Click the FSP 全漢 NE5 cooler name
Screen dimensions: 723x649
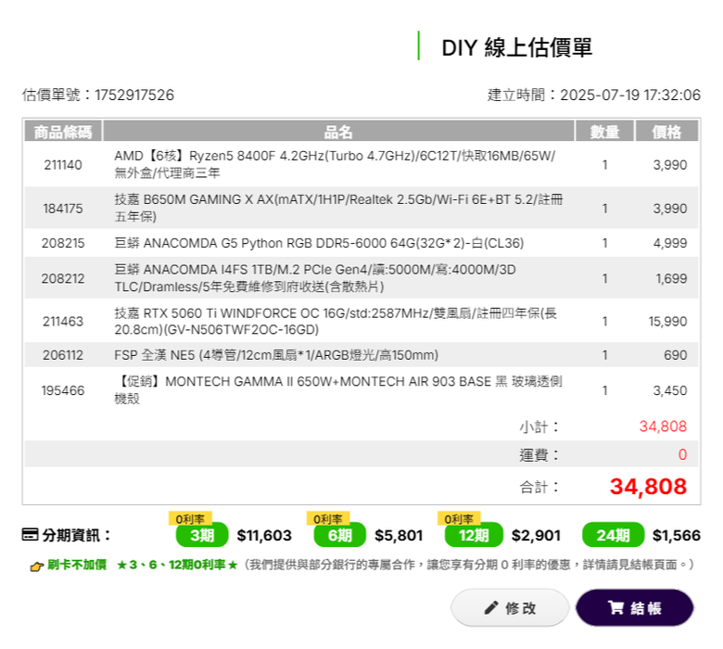pos(276,355)
